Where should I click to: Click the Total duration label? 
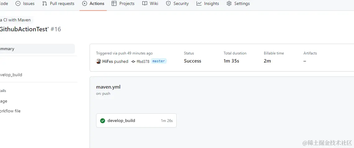point(235,53)
